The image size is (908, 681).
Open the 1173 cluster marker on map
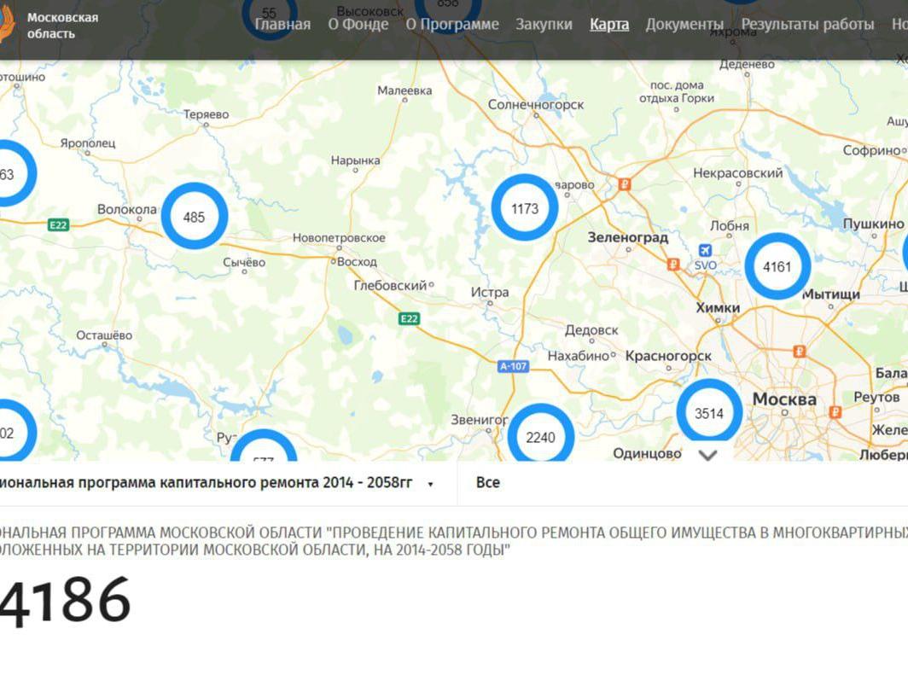(525, 208)
